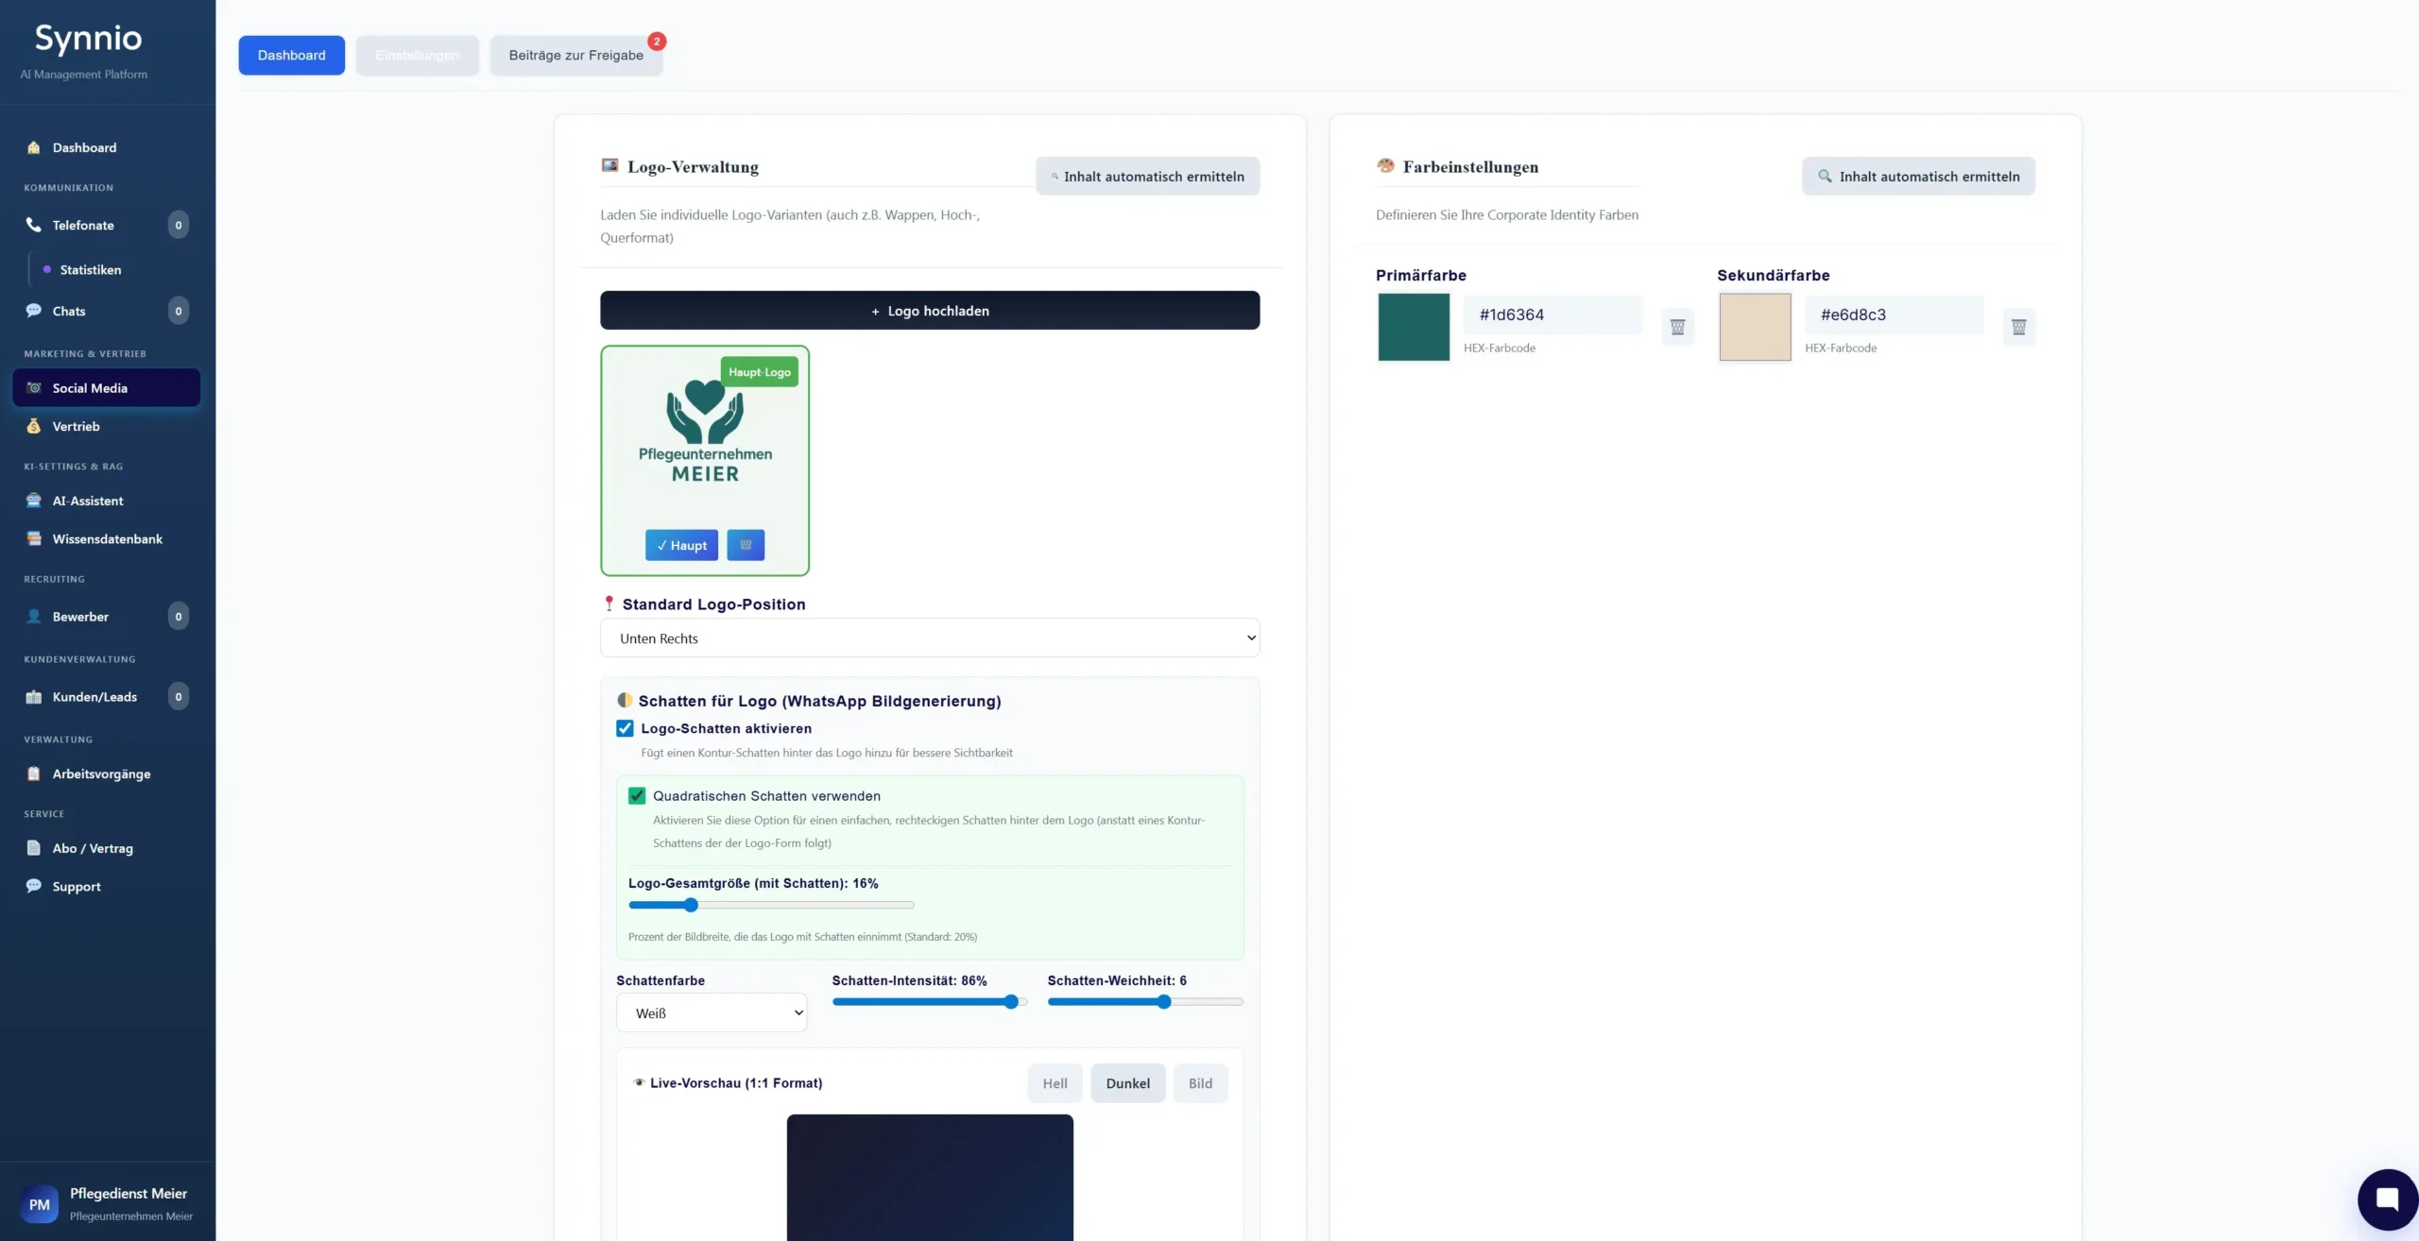2419x1241 pixels.
Task: Click the Sekundärfarbe hex code field
Action: tap(1894, 314)
